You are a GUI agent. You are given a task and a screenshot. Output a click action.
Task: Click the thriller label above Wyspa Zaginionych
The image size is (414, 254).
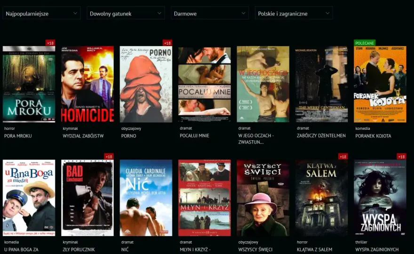(x=361, y=242)
